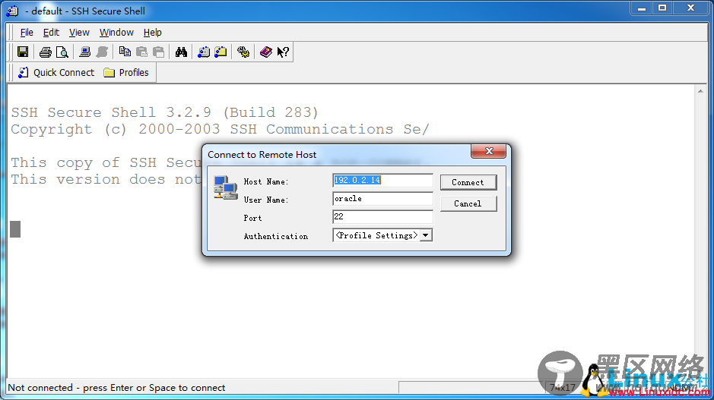This screenshot has height=400, width=714.
Task: Maximize the SSH Secure Shell window
Action: (662, 8)
